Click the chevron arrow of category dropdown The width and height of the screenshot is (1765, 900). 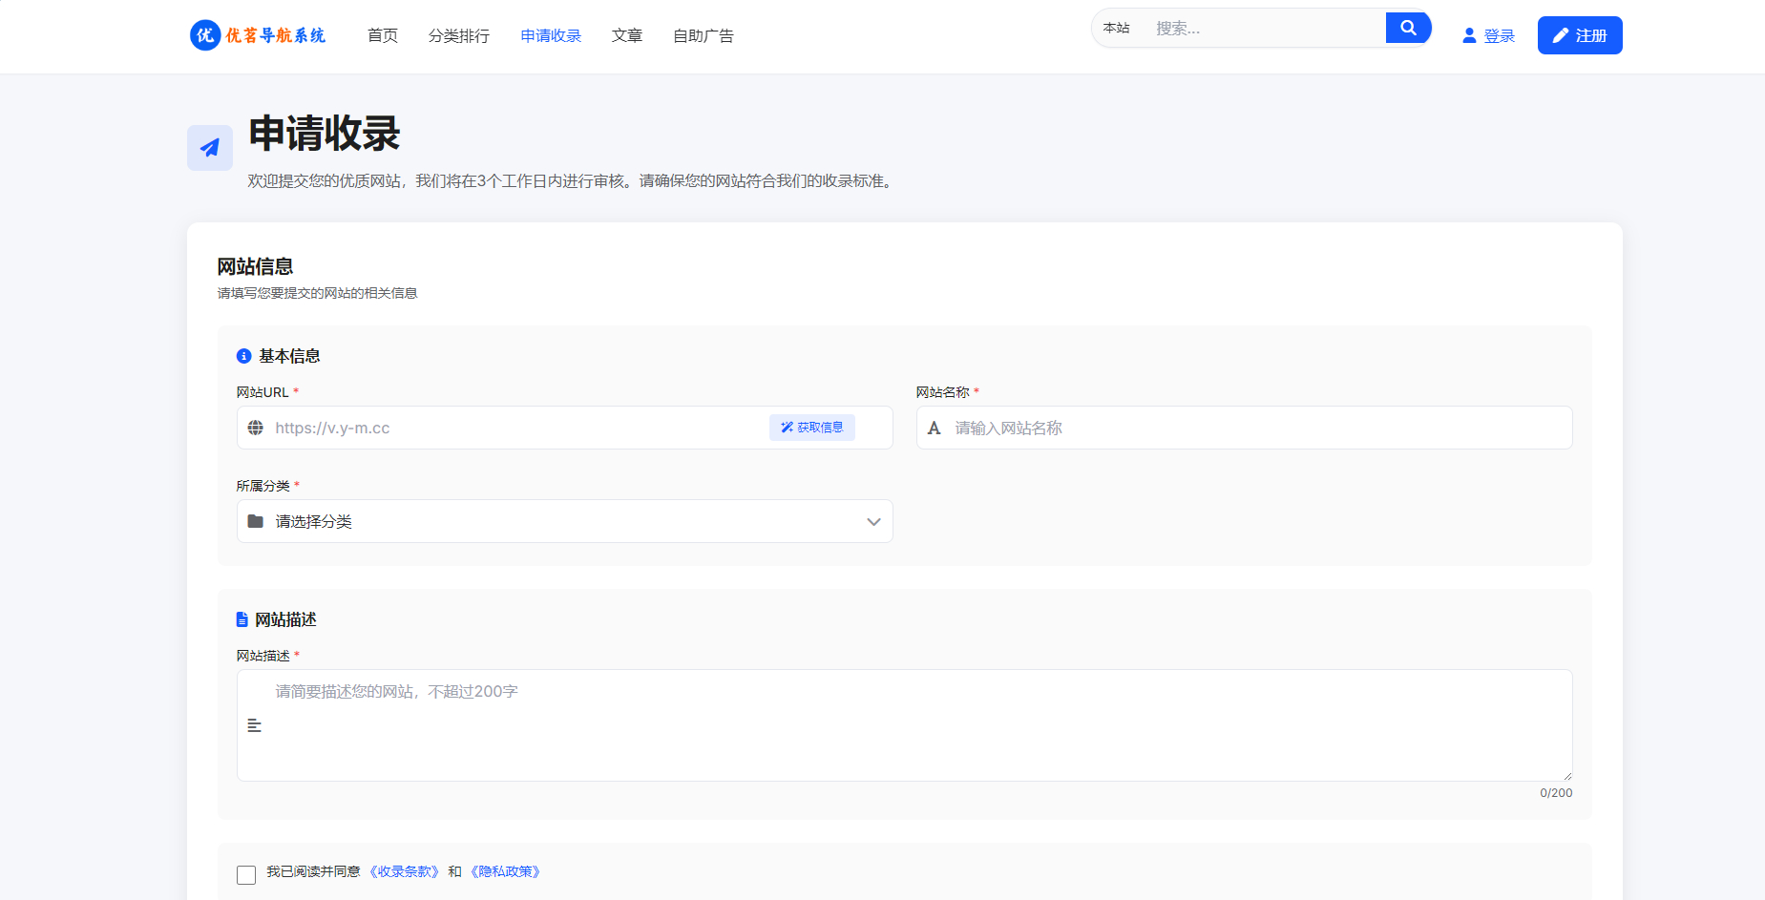[x=873, y=521]
